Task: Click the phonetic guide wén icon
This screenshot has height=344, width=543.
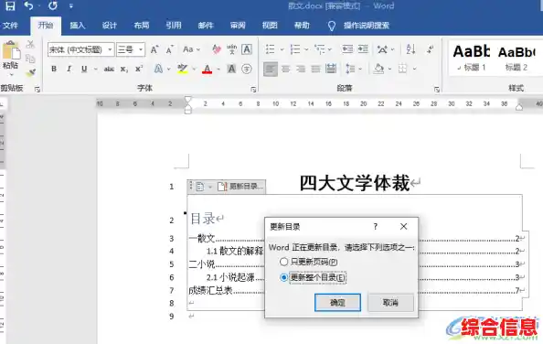Action: (231, 49)
